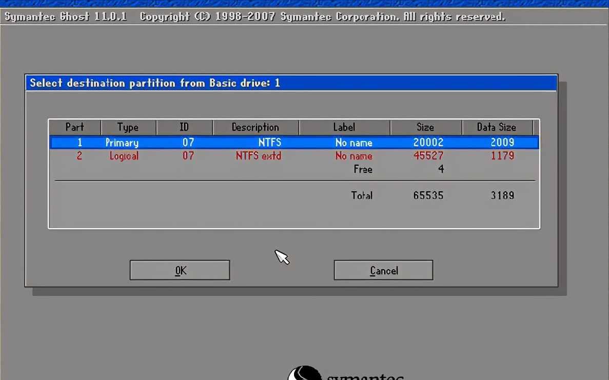
Task: Click the NTFS description in the Primary row
Action: [x=270, y=143]
